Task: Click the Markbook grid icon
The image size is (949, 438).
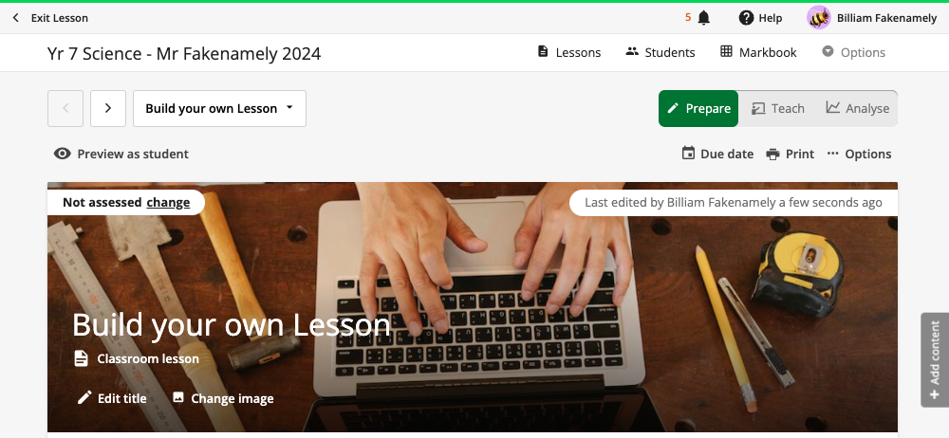Action: (726, 52)
